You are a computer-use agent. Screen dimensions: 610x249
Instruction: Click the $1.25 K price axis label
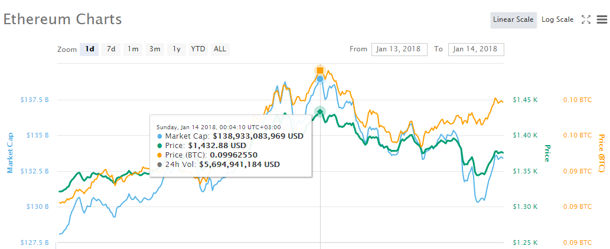[525, 243]
